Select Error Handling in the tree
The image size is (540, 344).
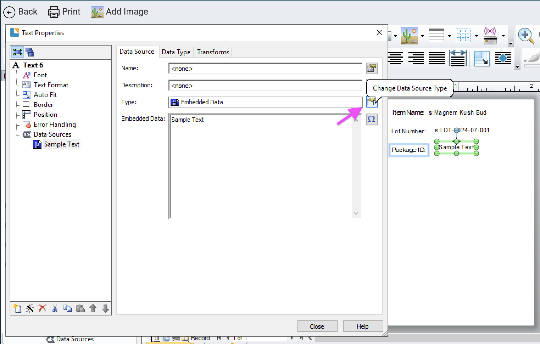click(55, 125)
